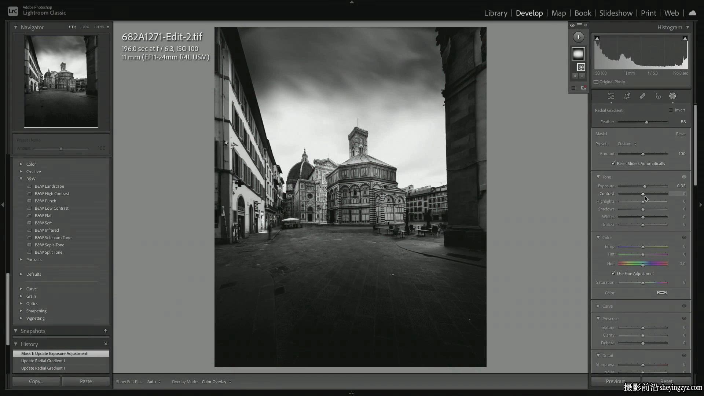Select the B&W Landscape preset
The width and height of the screenshot is (704, 396).
[49, 186]
